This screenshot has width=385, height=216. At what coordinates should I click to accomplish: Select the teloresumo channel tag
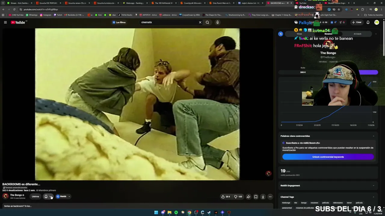(x=338, y=203)
